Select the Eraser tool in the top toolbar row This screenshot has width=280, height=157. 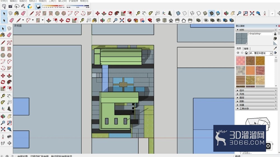point(23,13)
